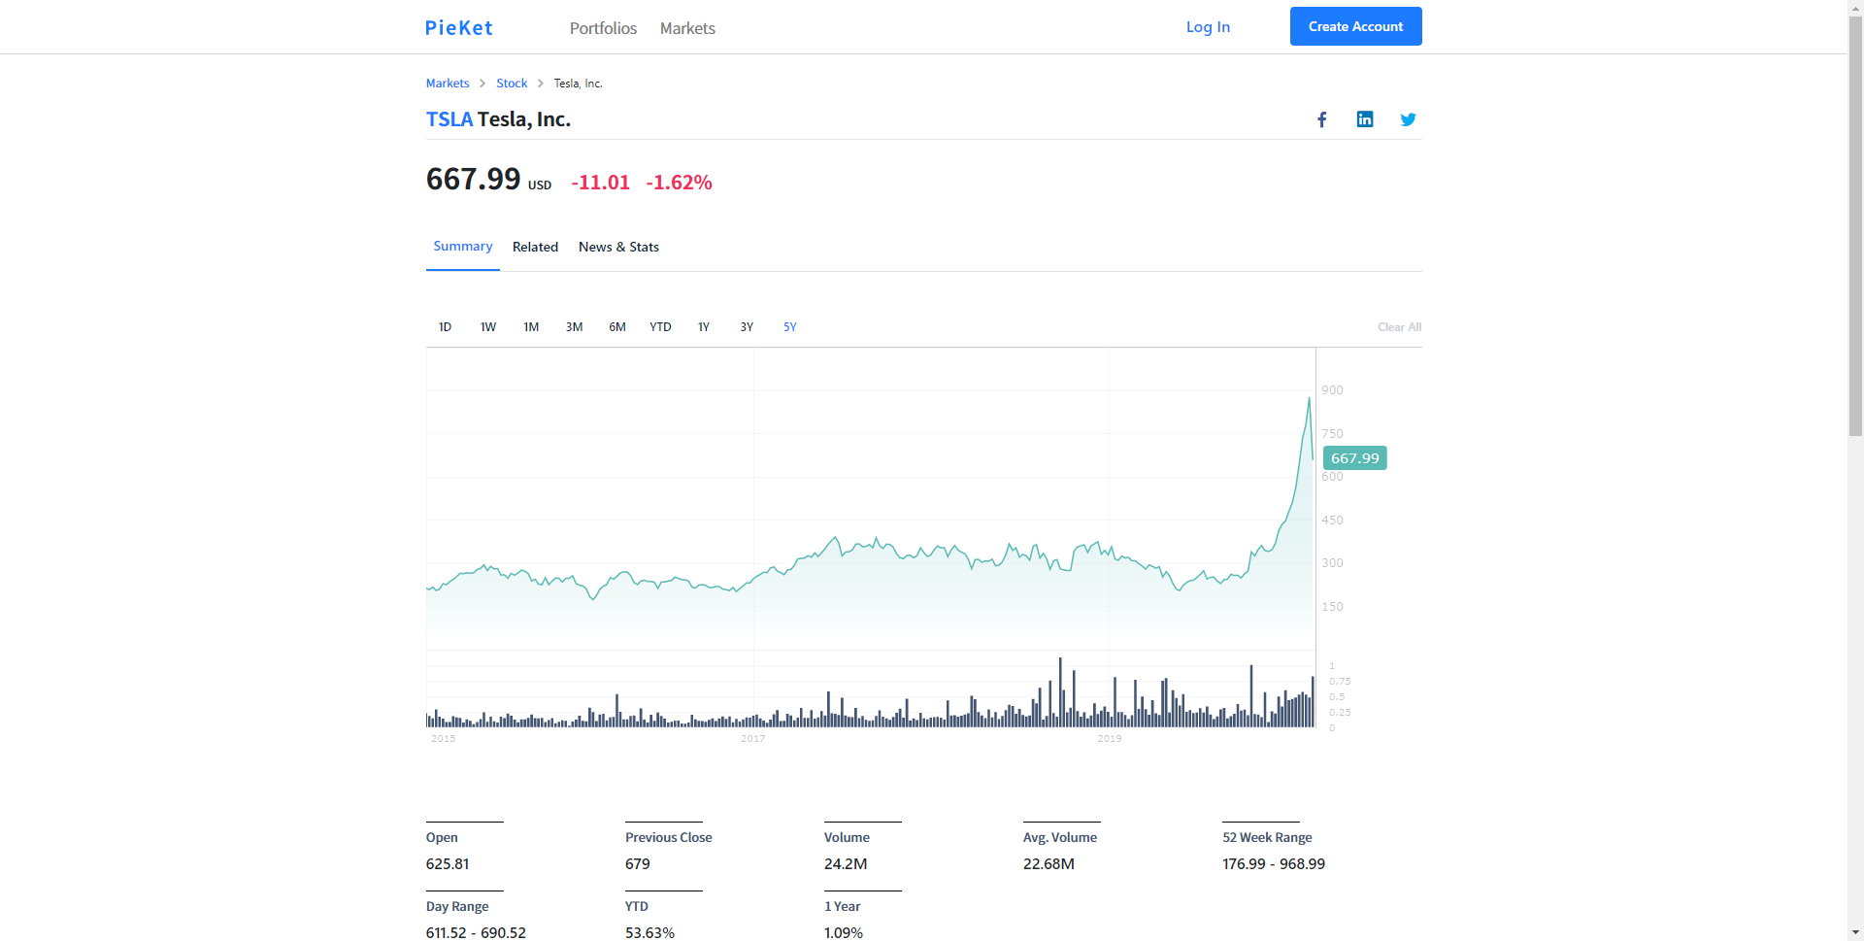The height and width of the screenshot is (941, 1864).
Task: Click the current price 667.99 heading
Action: [474, 180]
